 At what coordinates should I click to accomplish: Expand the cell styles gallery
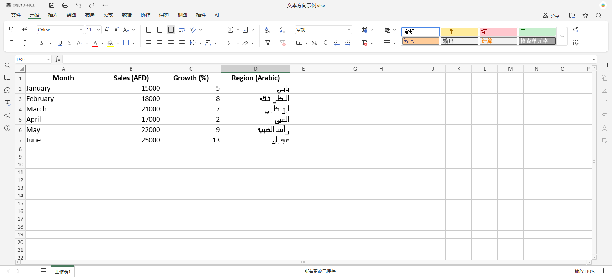click(x=562, y=36)
